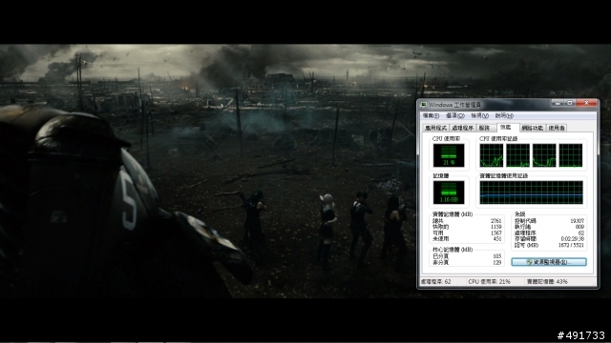611x343 pixels.
Task: Maximize the Task Manager window
Action: pyautogui.click(x=570, y=104)
